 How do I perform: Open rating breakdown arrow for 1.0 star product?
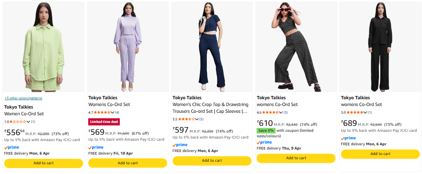[x=28, y=122]
